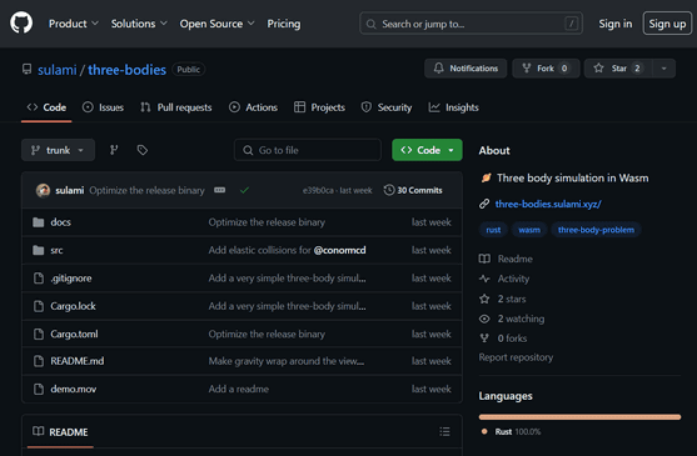View the 2 stars link
697x456 pixels.
tap(502, 299)
